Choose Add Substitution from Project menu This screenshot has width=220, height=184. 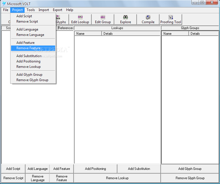[33, 56]
